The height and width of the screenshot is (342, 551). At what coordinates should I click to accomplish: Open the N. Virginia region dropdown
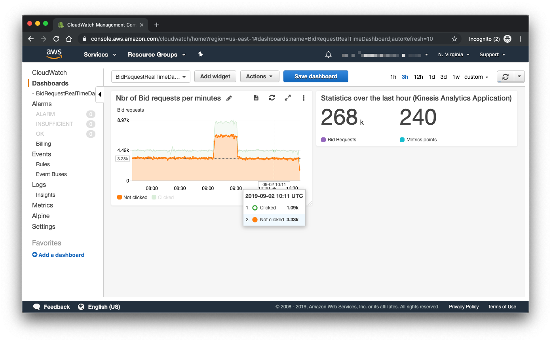(x=454, y=55)
